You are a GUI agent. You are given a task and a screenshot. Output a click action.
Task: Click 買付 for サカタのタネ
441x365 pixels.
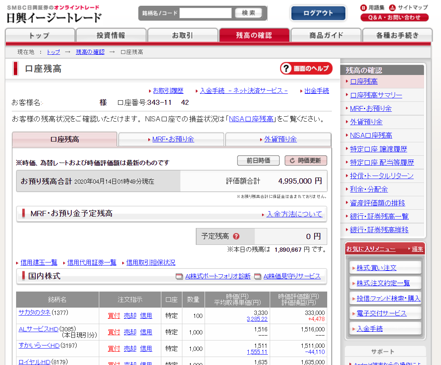coord(114,316)
